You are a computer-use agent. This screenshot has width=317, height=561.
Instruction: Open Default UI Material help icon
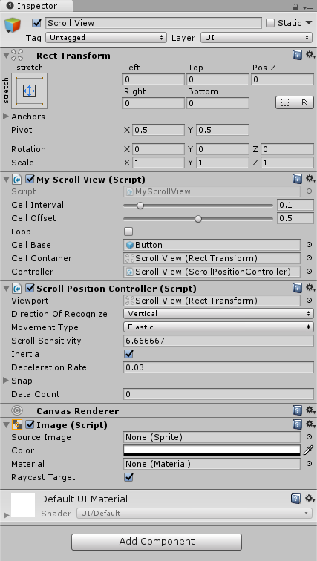(x=295, y=499)
